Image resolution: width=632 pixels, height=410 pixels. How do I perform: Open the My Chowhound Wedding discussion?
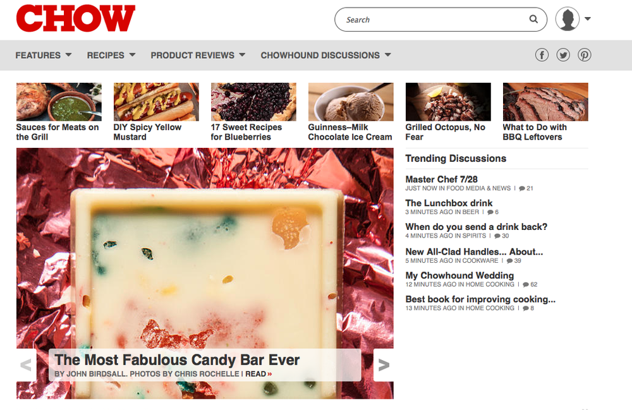pos(459,275)
